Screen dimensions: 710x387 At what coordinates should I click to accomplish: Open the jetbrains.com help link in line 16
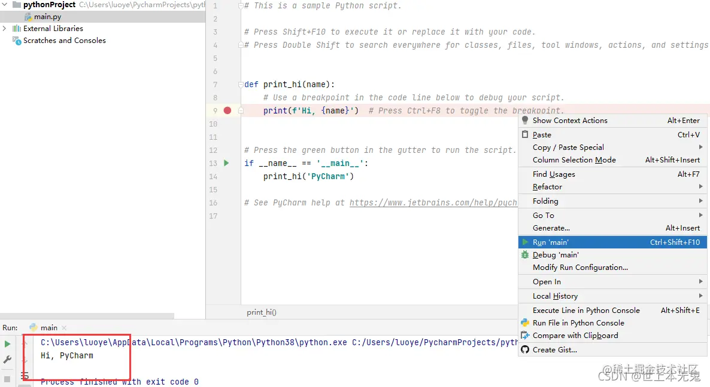click(433, 203)
